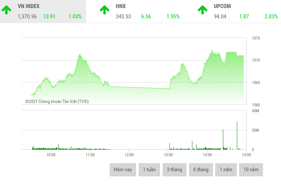
Task: Click the VN INDEX value 1,370.96
Action: [27, 16]
